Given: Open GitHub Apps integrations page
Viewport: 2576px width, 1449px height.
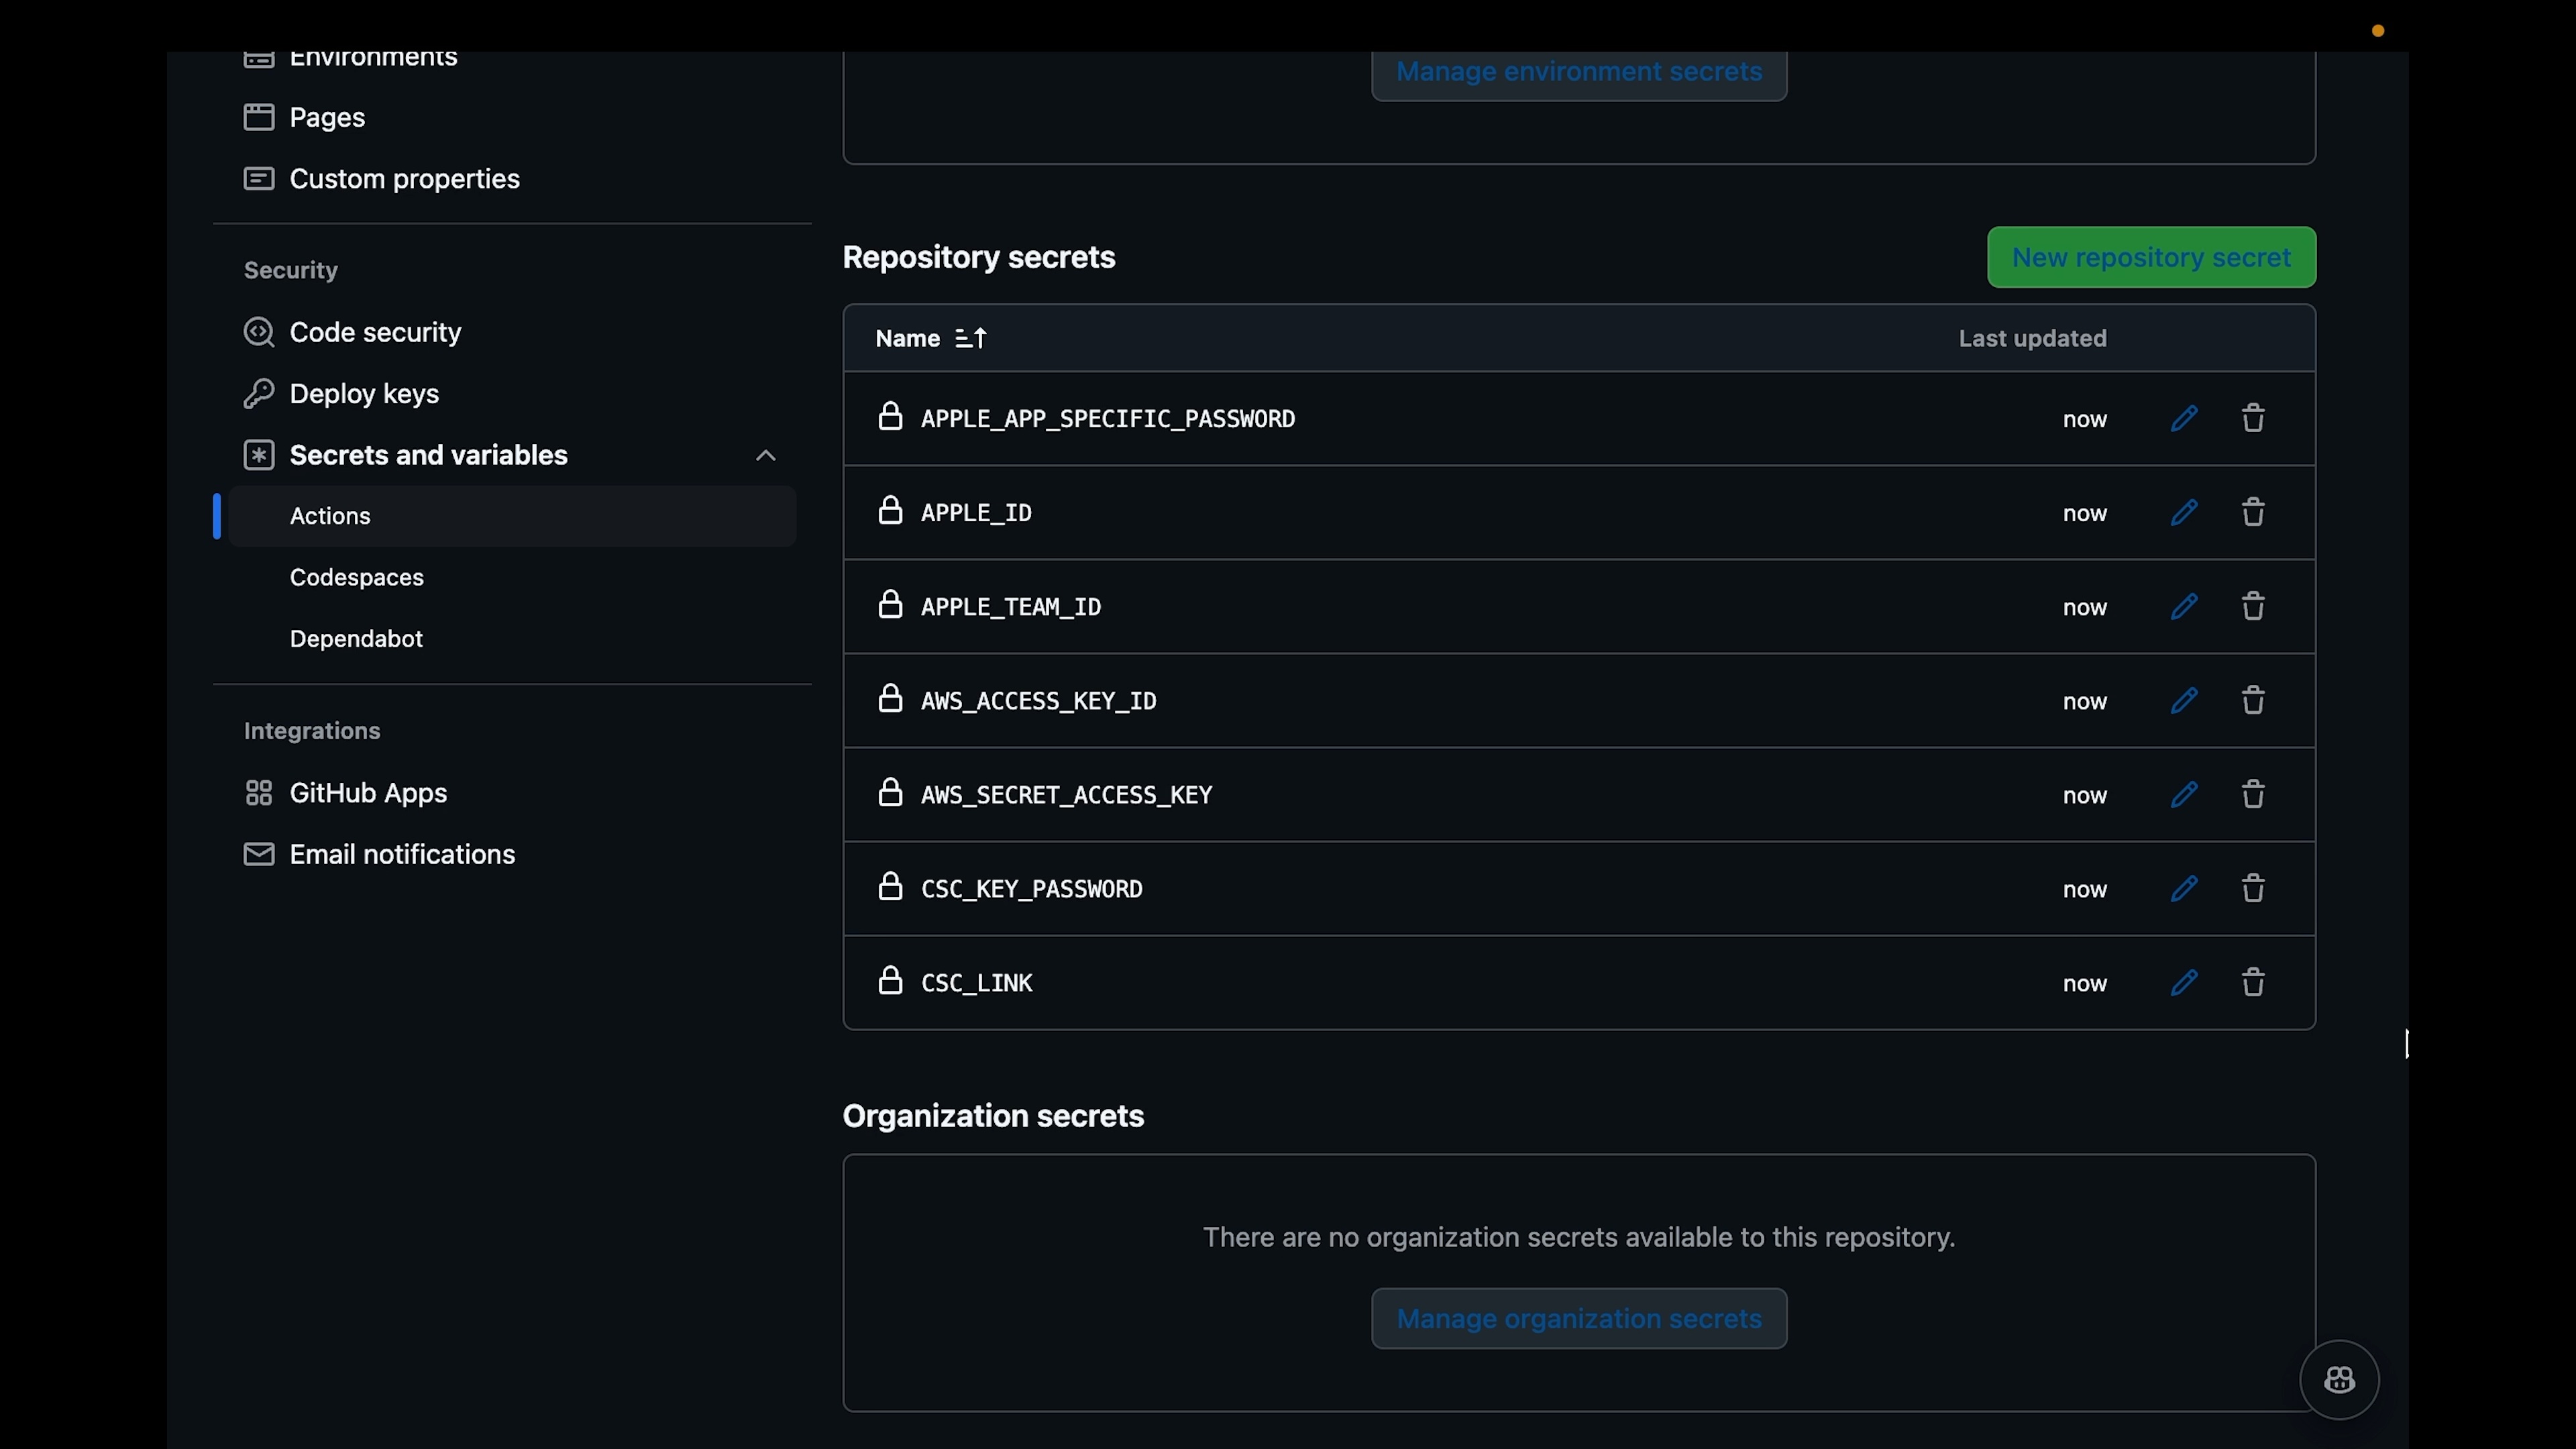Looking at the screenshot, I should pyautogui.click(x=368, y=792).
